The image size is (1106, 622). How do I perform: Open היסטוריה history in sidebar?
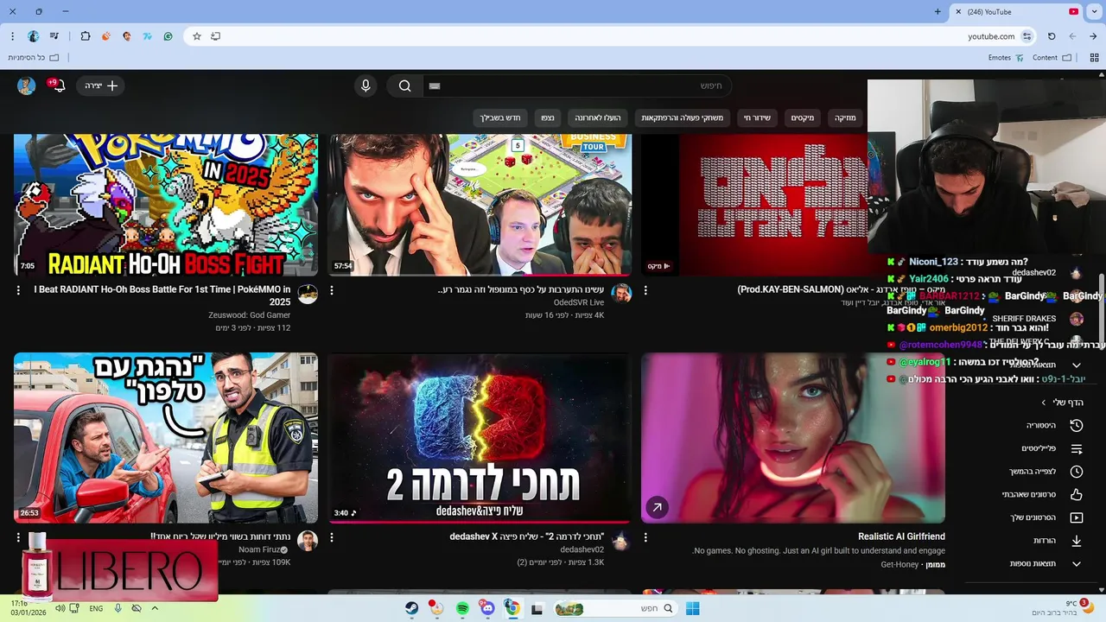tap(1054, 425)
